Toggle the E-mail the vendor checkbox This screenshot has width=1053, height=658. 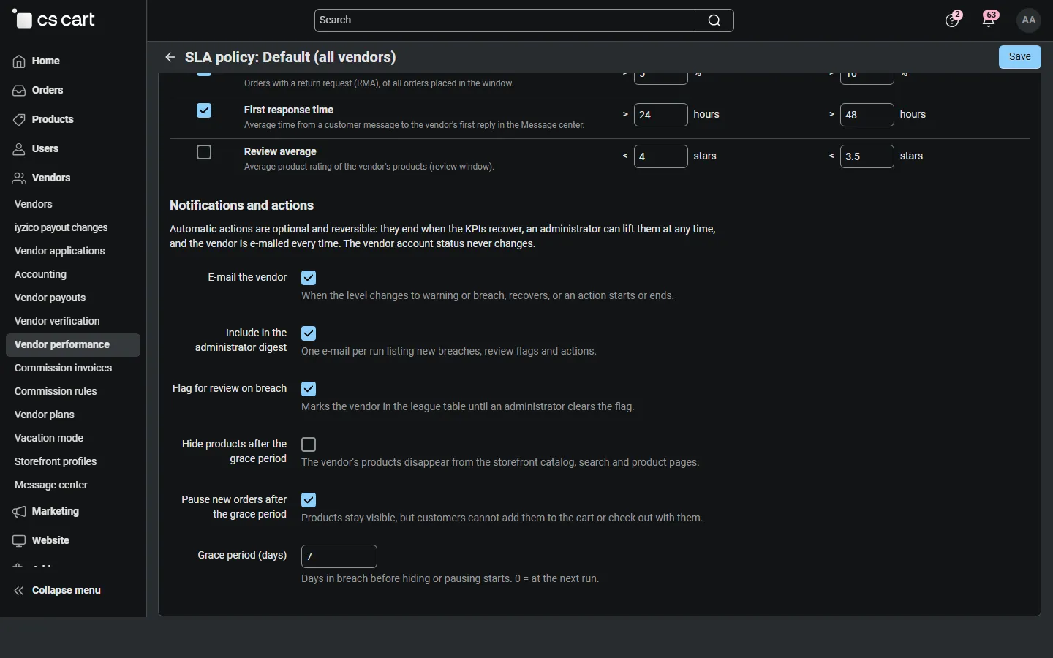pyautogui.click(x=309, y=278)
